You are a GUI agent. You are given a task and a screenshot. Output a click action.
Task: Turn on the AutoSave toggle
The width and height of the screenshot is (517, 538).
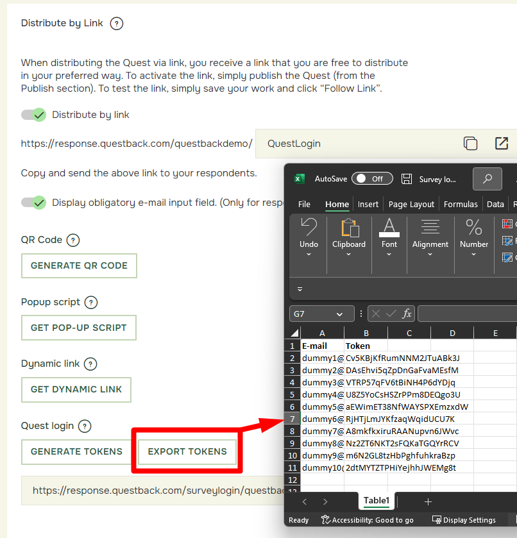[x=372, y=179]
